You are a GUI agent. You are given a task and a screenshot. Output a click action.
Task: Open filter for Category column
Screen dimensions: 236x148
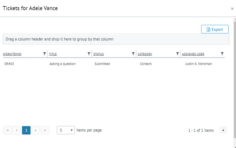click(x=178, y=54)
